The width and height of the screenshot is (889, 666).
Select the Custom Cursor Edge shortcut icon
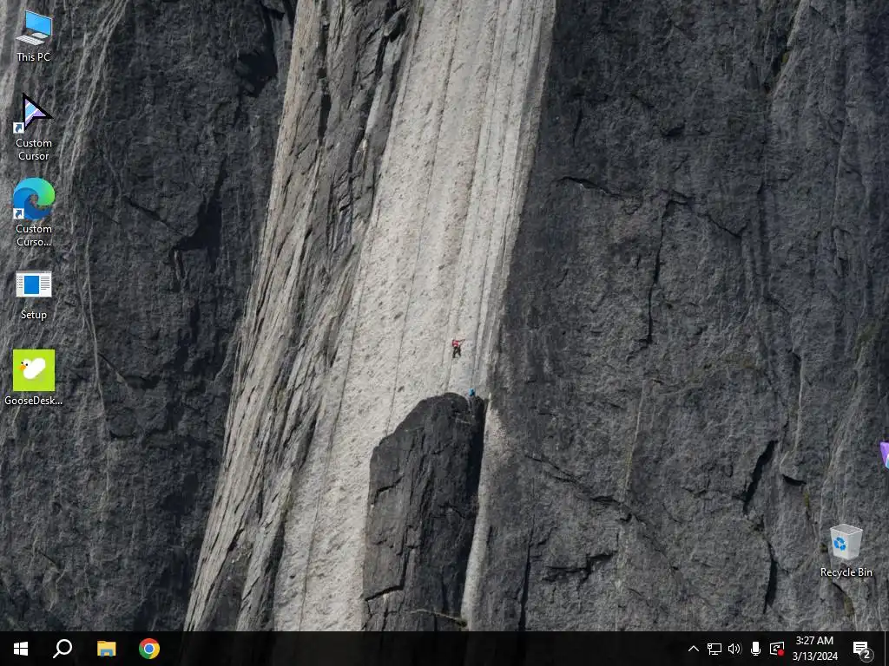click(x=34, y=213)
